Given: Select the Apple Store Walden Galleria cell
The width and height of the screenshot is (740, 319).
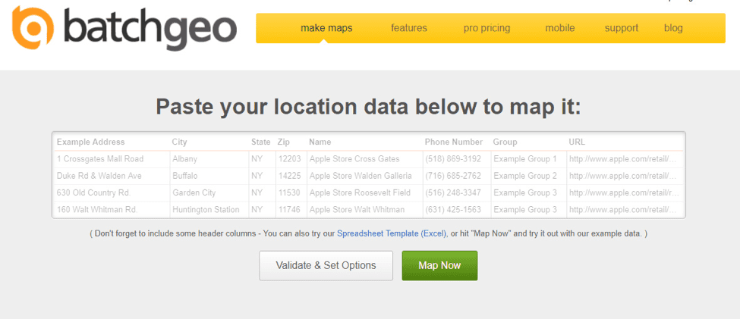Looking at the screenshot, I should point(361,176).
